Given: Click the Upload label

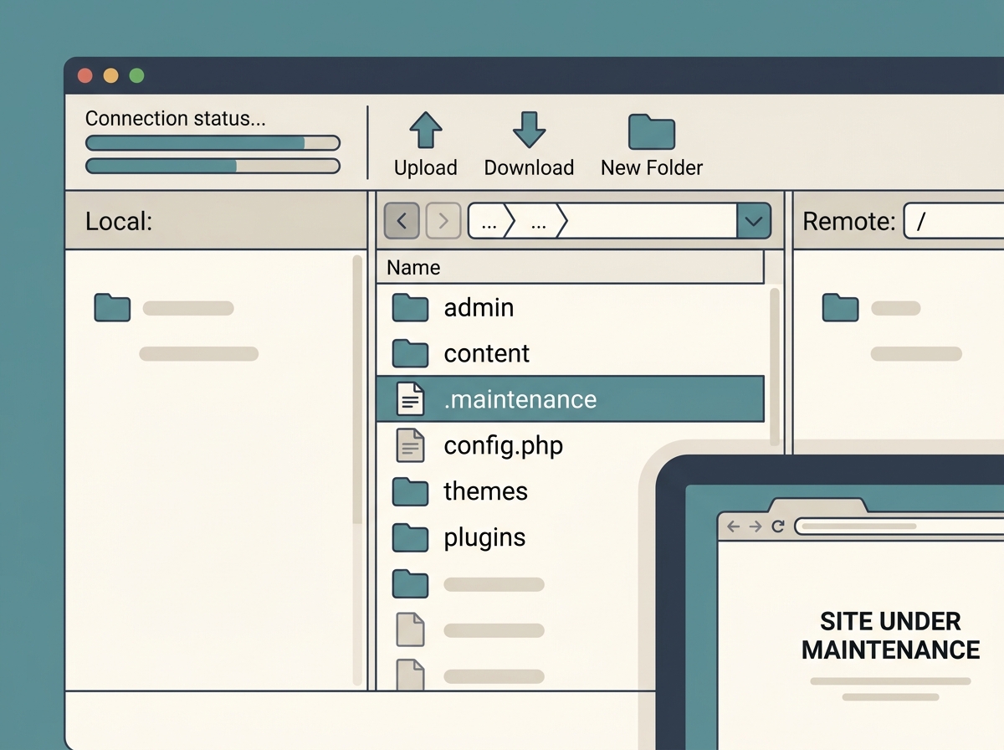Looking at the screenshot, I should click(x=425, y=167).
